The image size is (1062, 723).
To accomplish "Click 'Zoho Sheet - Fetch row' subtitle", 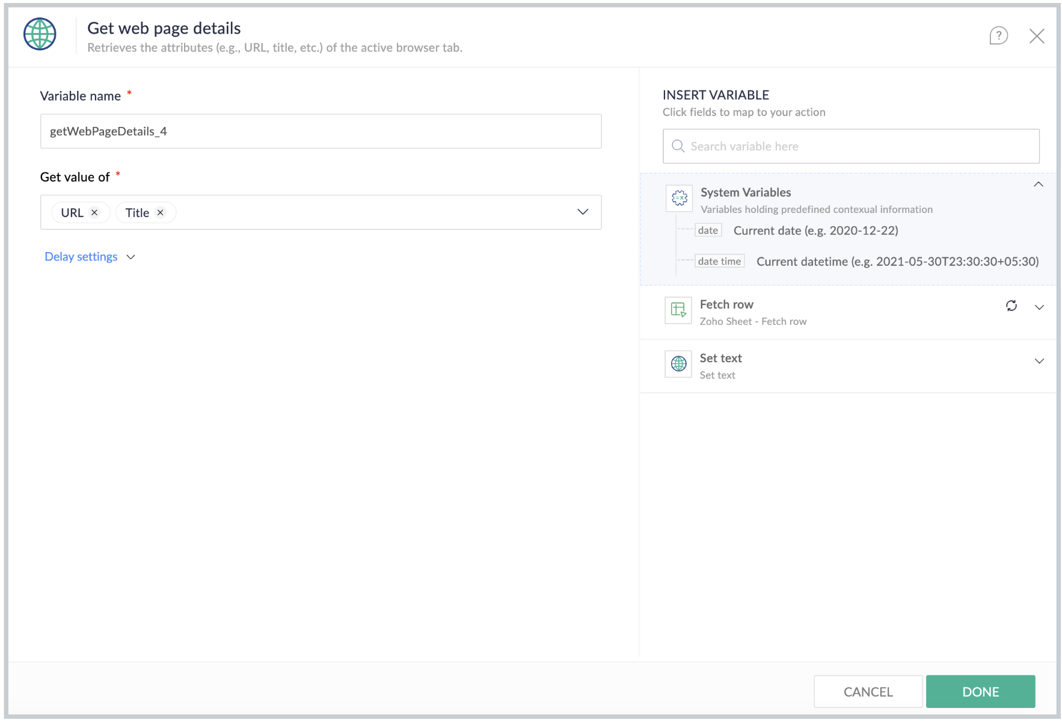I will point(753,322).
